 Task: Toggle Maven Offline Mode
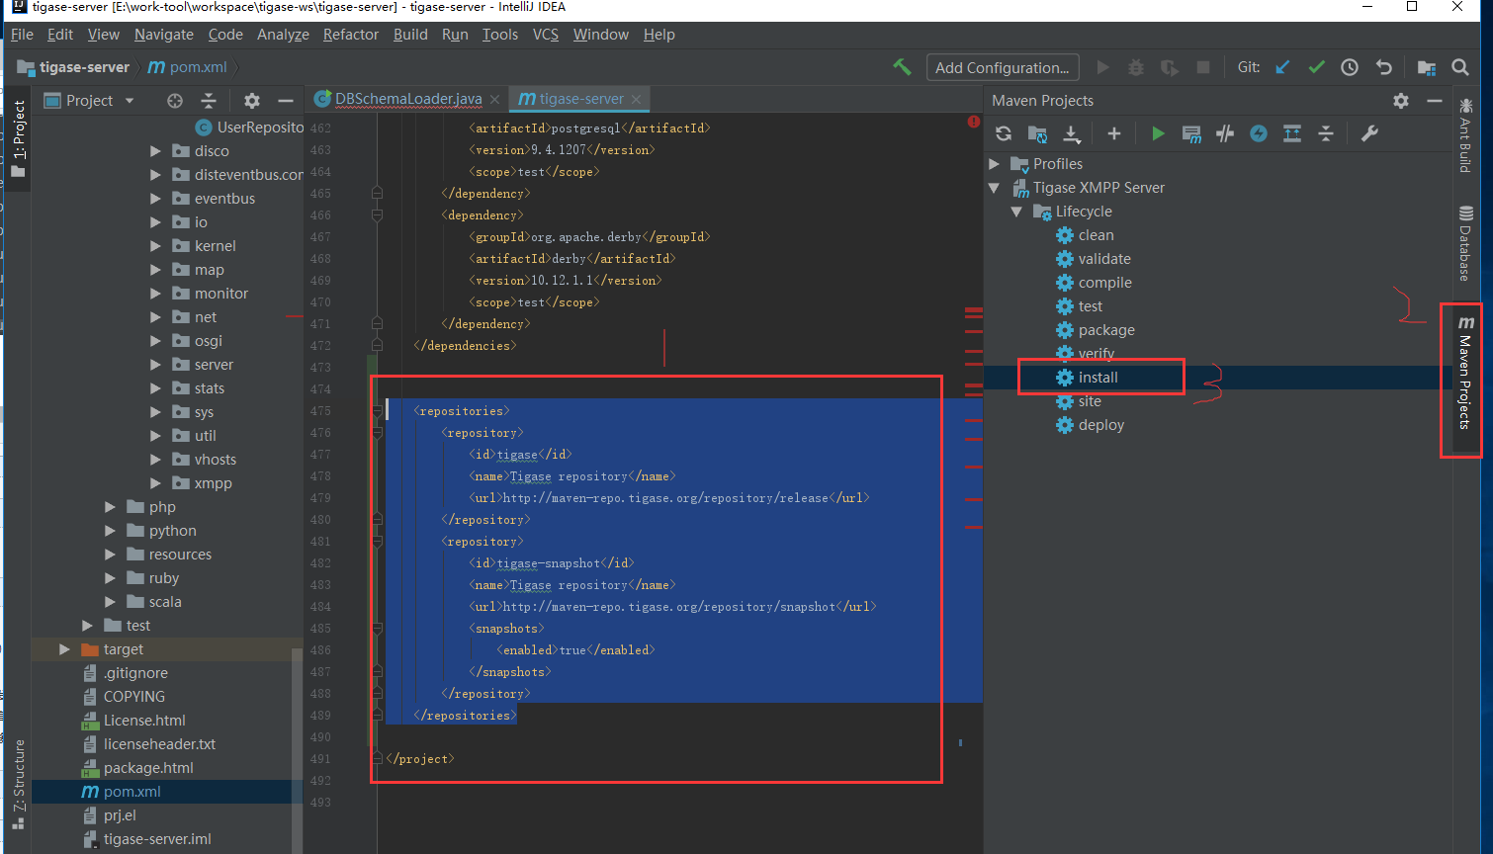(1225, 133)
